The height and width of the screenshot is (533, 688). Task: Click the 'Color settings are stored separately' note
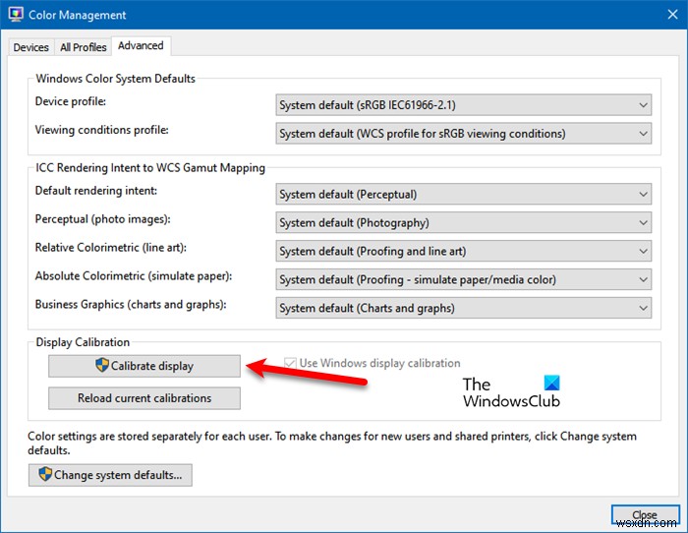coord(332,443)
